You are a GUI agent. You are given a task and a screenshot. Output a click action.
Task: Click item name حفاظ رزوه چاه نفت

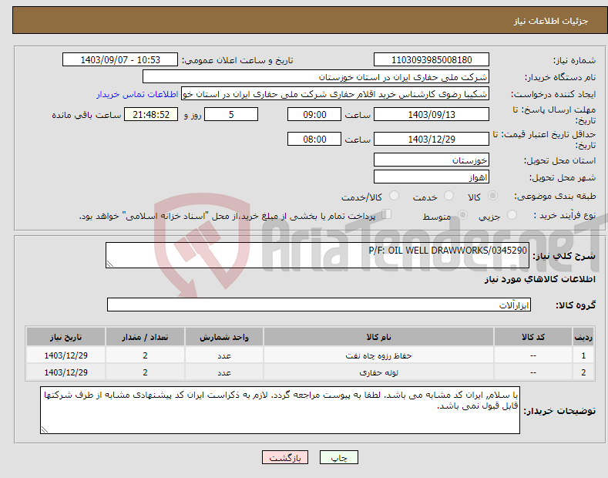coord(378,355)
